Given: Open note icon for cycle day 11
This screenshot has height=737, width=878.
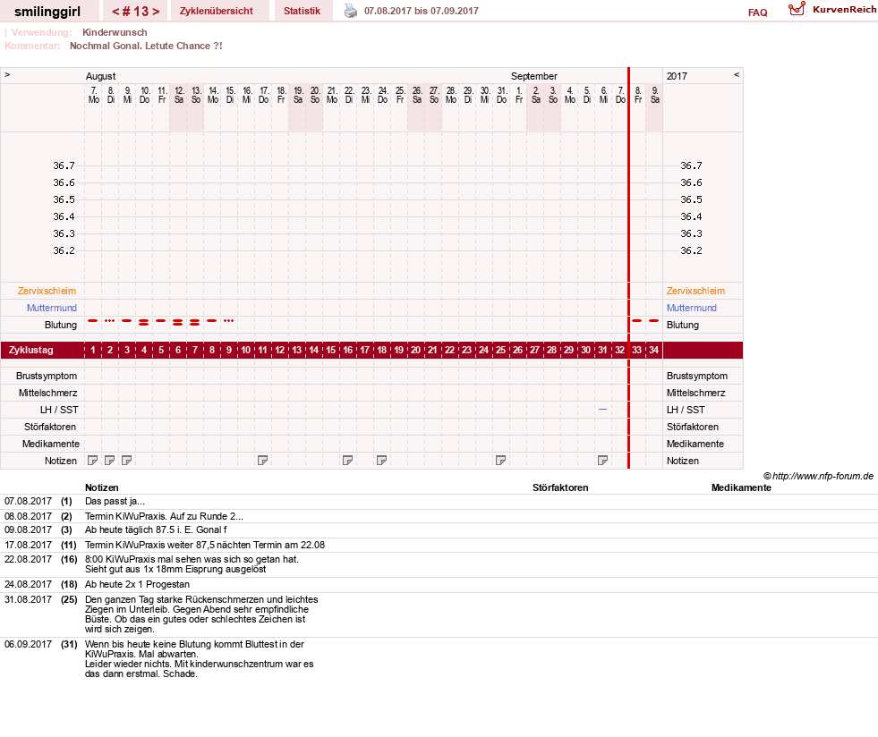Looking at the screenshot, I should click(262, 461).
